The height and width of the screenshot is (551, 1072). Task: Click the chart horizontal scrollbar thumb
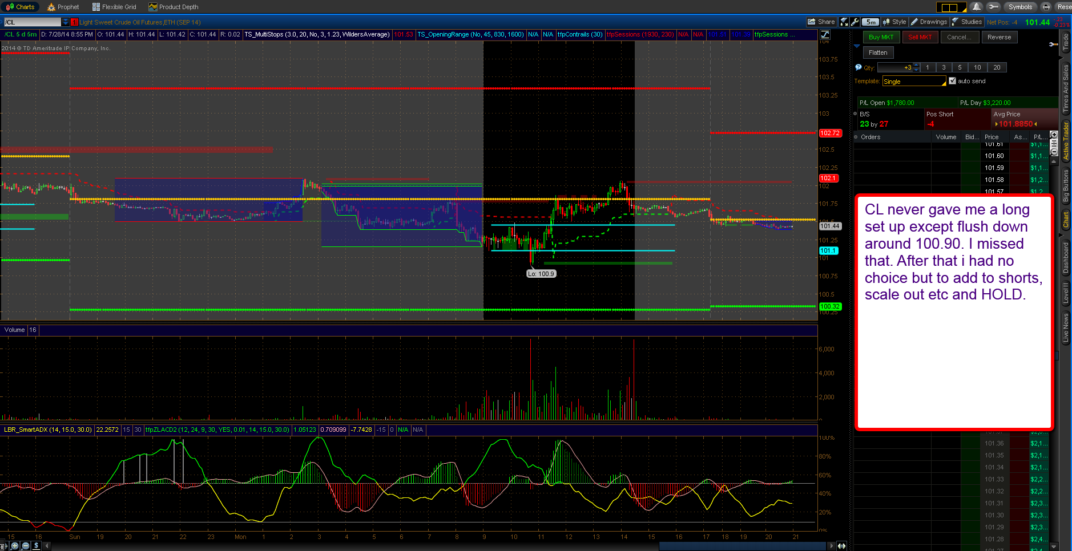tap(742, 546)
